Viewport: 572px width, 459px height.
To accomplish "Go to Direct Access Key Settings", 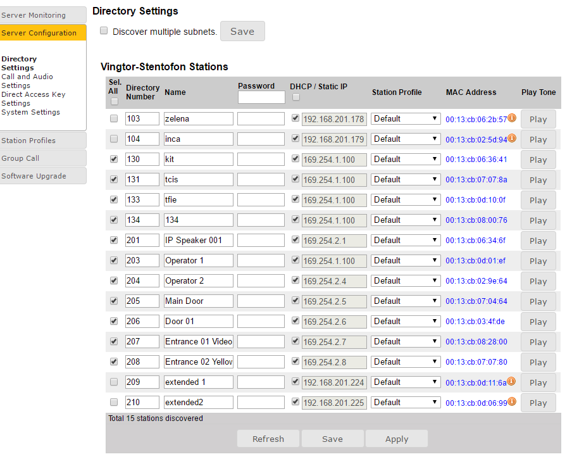I will pos(33,99).
